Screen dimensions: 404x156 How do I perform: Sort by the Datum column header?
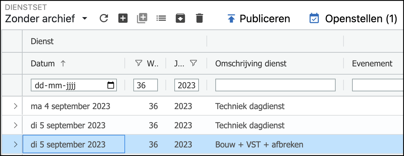coord(43,63)
